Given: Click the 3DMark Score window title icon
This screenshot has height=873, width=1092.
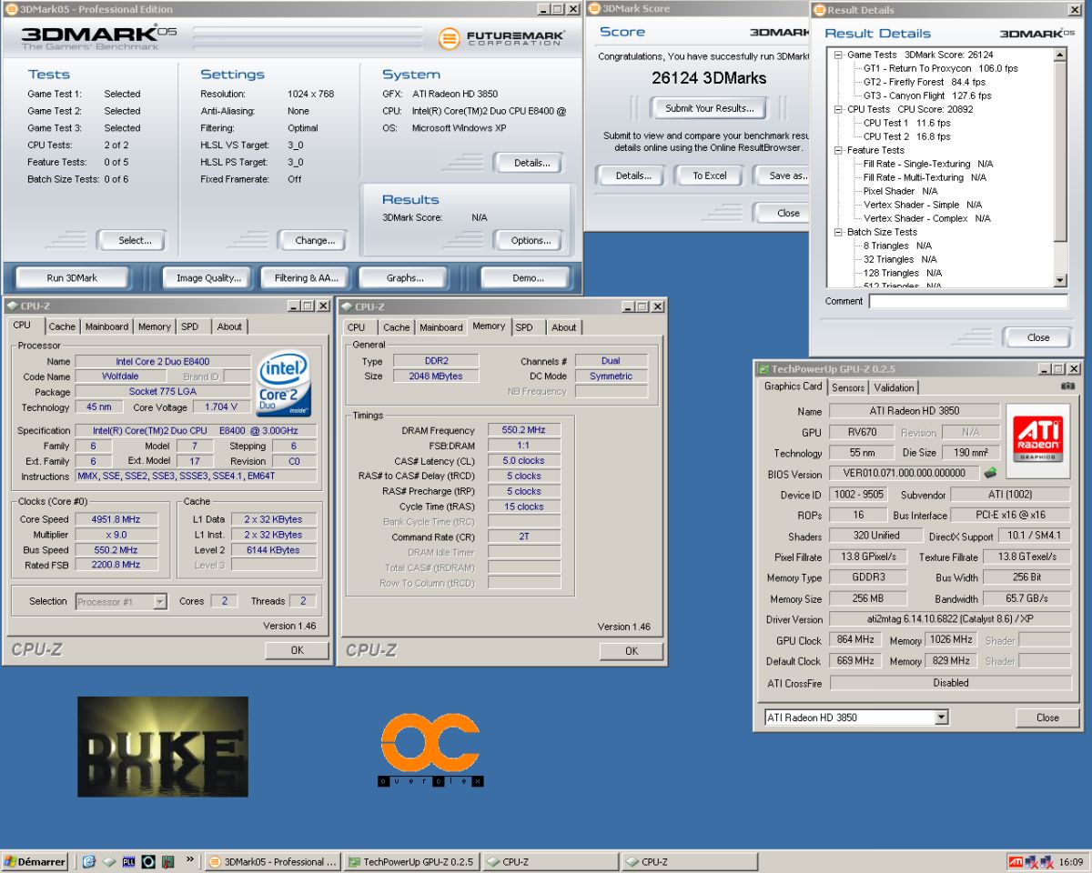Looking at the screenshot, I should 594,8.
